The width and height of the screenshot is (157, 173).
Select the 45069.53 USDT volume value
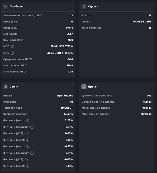[142, 22]
